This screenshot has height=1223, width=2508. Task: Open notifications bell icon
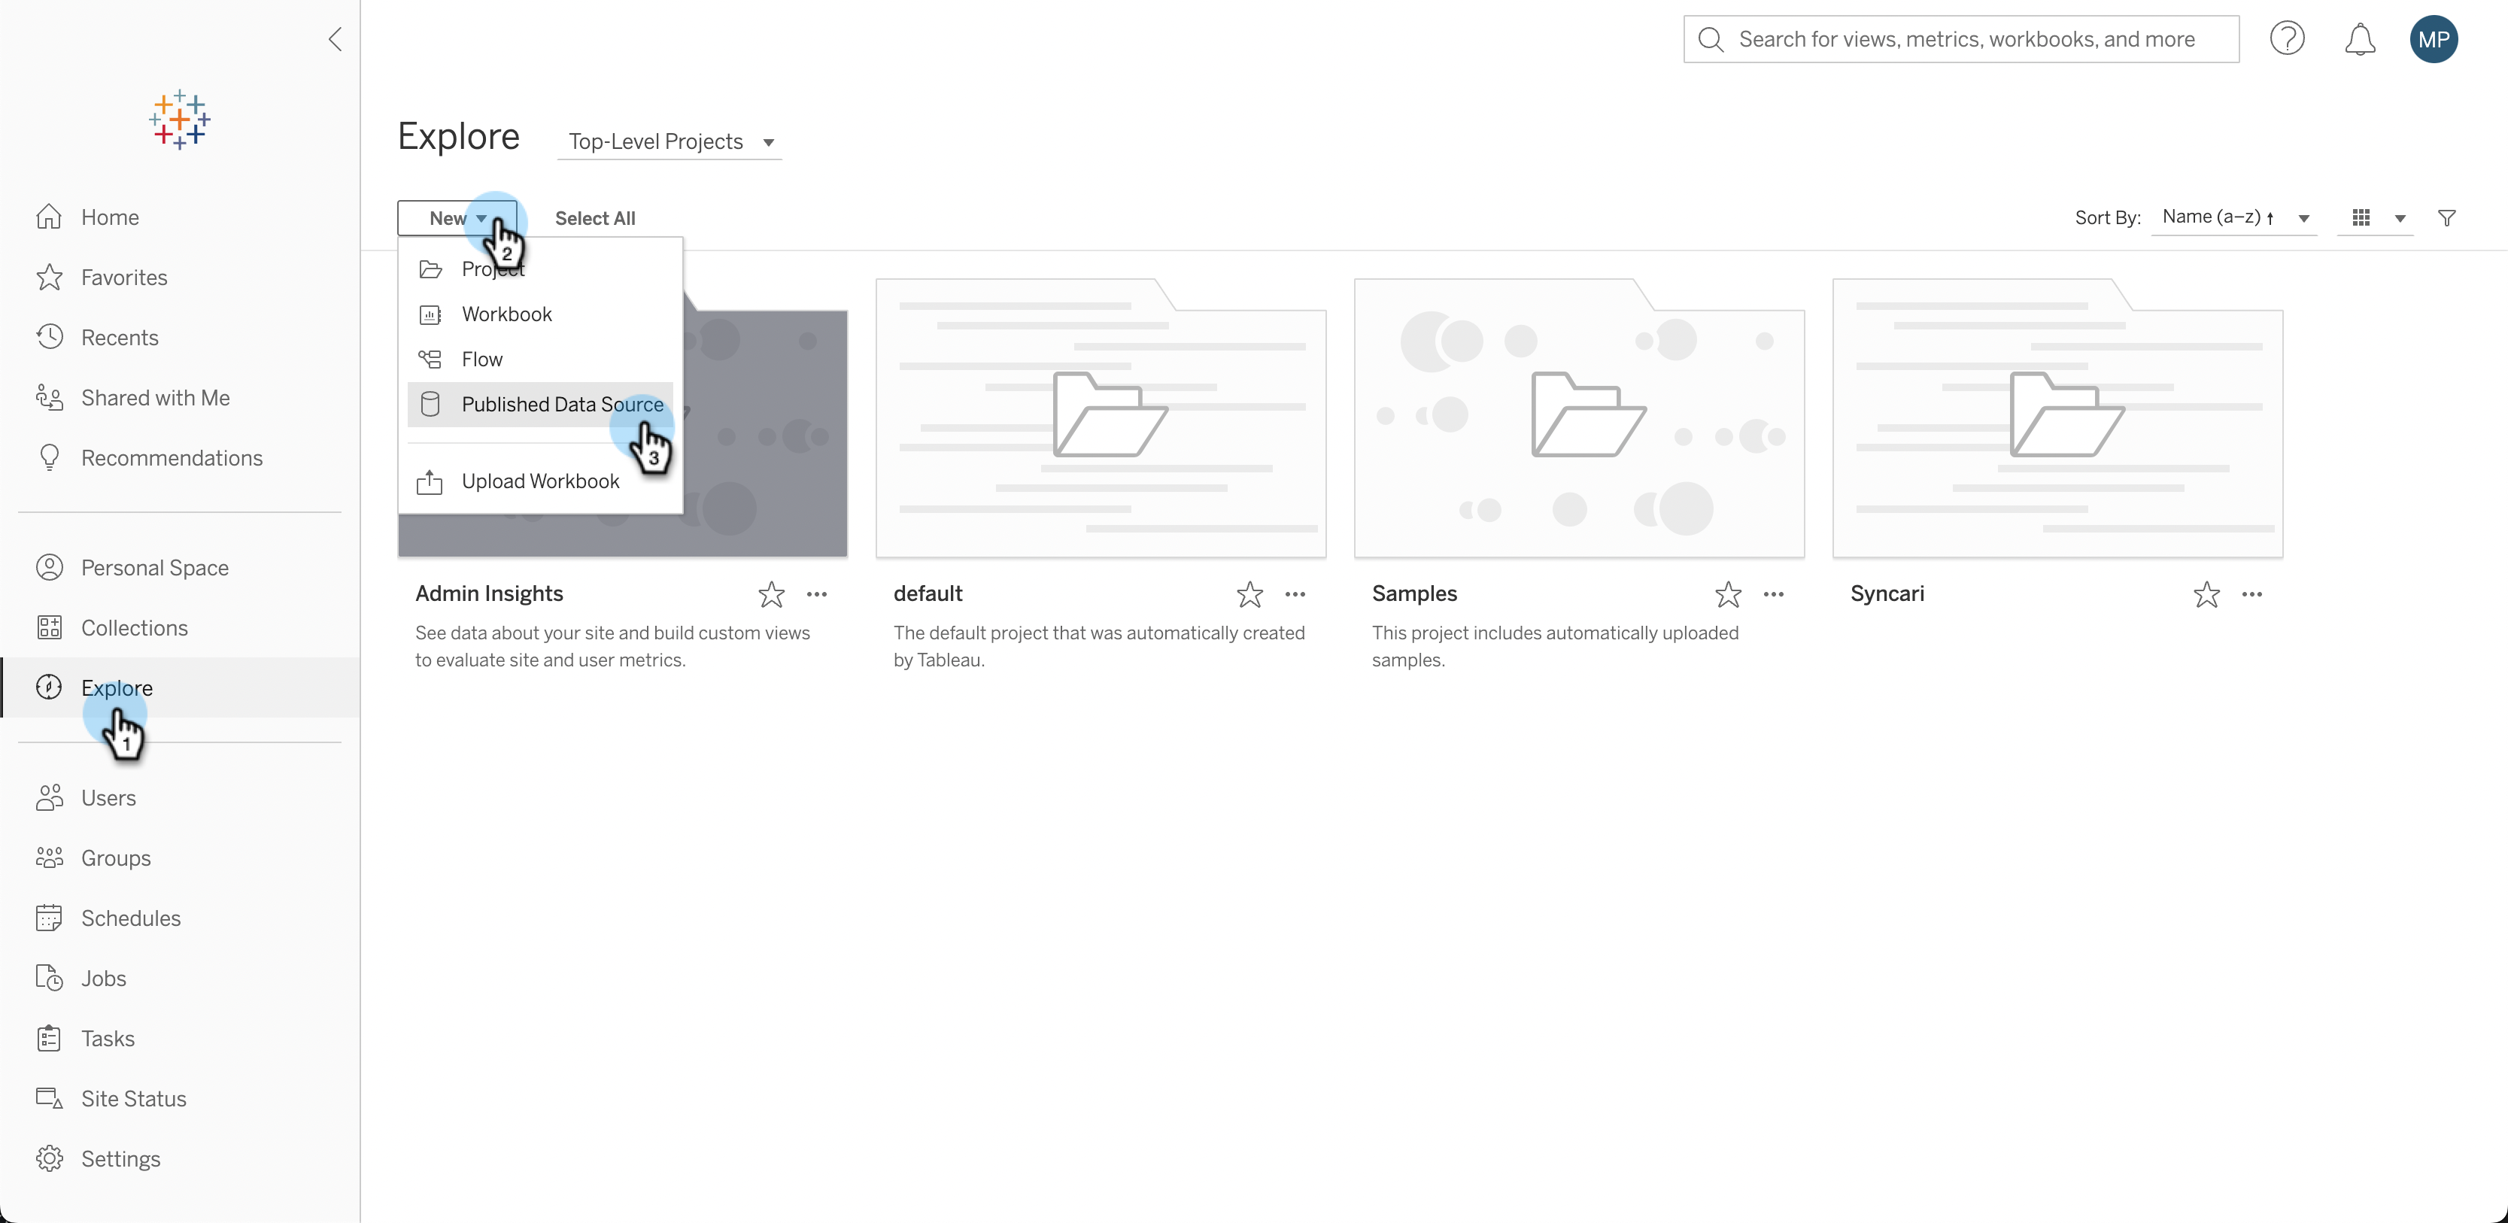(2360, 39)
